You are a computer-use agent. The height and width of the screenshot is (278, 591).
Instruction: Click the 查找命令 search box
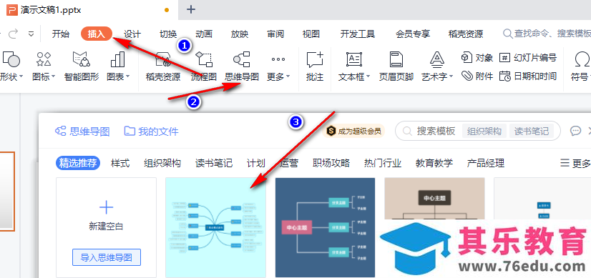click(547, 34)
